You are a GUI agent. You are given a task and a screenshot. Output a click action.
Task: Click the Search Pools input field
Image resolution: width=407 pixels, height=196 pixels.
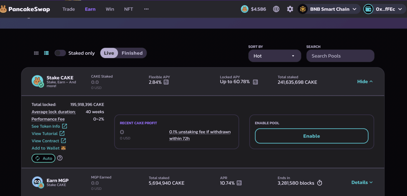pyautogui.click(x=340, y=56)
